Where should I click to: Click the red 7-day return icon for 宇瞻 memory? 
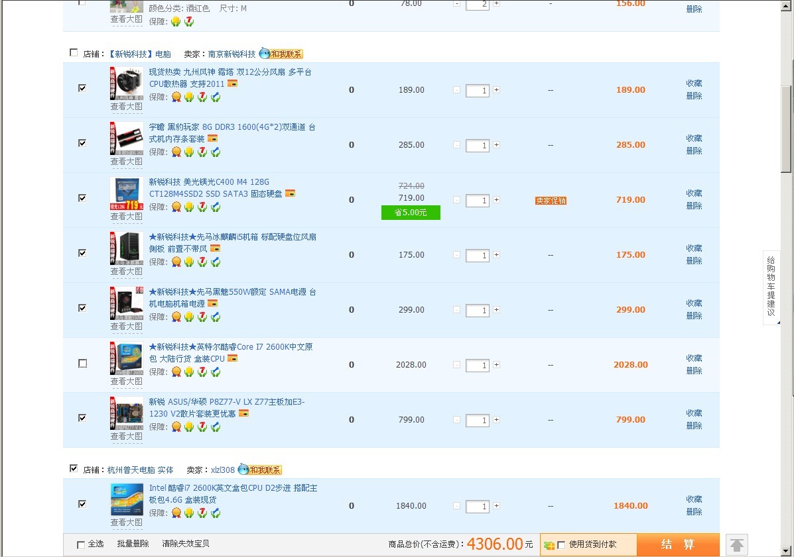[x=202, y=152]
